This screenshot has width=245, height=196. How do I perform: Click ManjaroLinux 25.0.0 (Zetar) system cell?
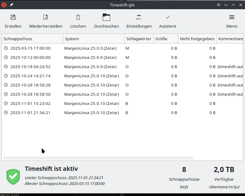tap(90, 48)
